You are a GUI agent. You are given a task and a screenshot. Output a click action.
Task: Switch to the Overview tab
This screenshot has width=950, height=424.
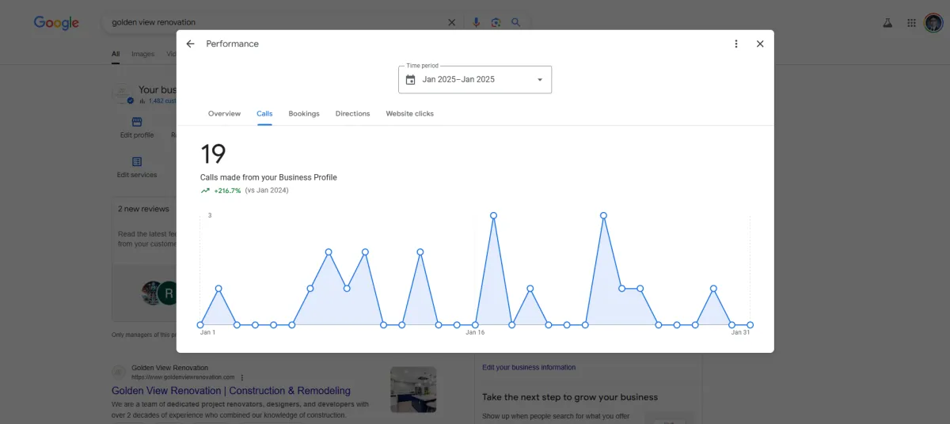(x=224, y=114)
